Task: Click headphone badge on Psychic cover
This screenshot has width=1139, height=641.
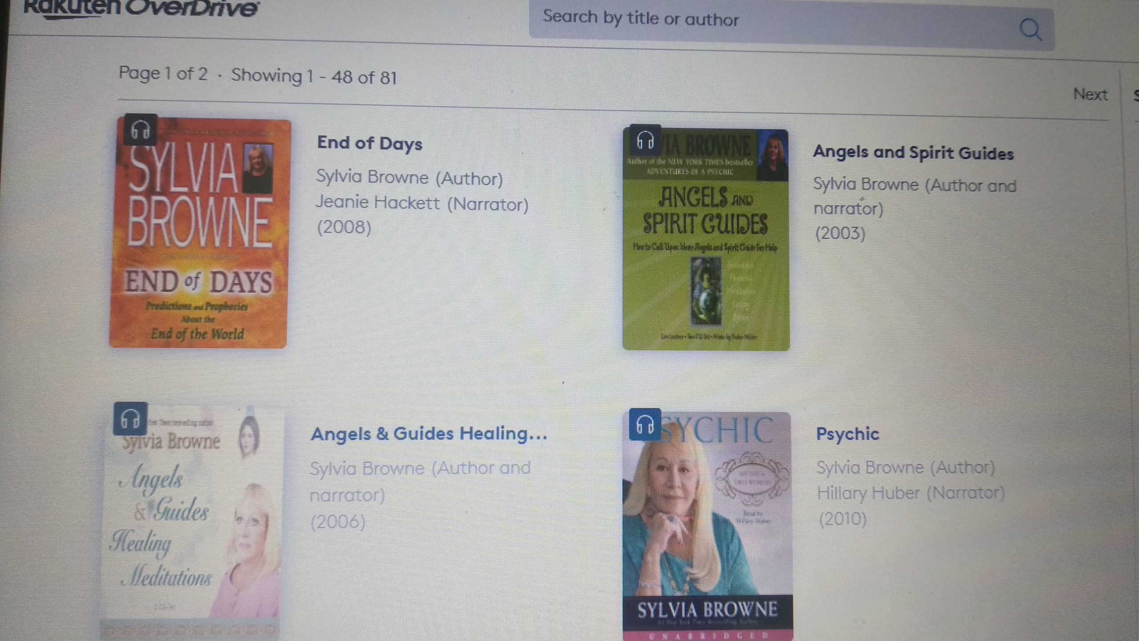Action: click(x=645, y=424)
